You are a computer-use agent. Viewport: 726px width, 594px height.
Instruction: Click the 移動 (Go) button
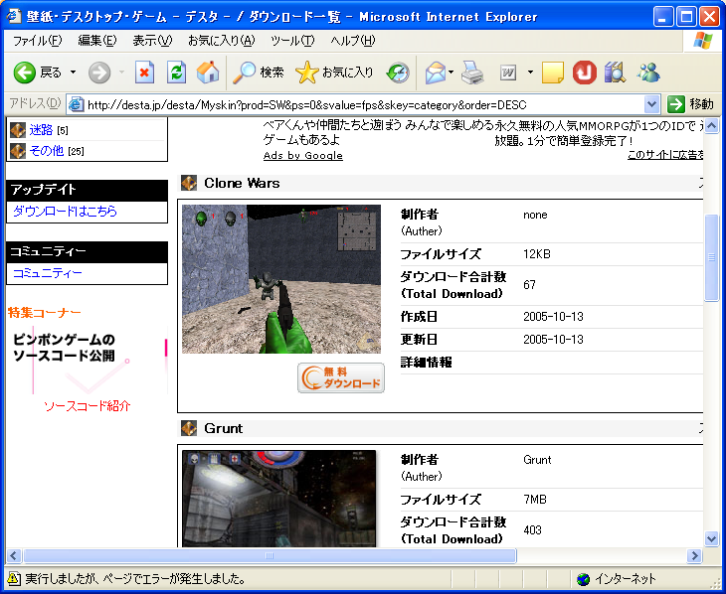click(x=690, y=104)
